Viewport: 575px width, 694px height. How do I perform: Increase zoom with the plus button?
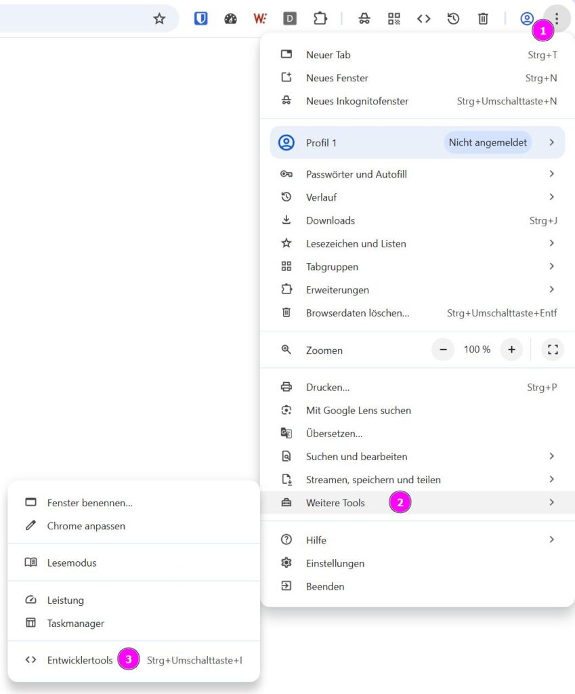[511, 350]
